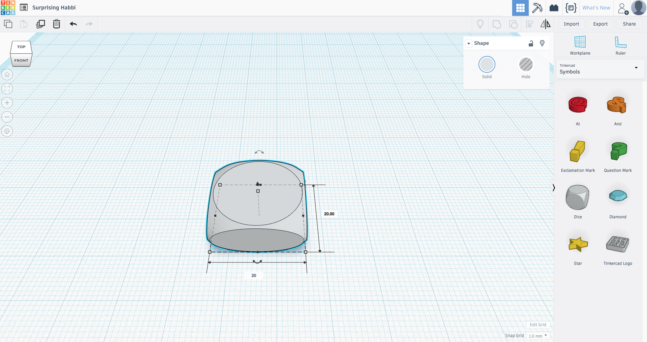Click the Group shapes icon

pos(497,24)
